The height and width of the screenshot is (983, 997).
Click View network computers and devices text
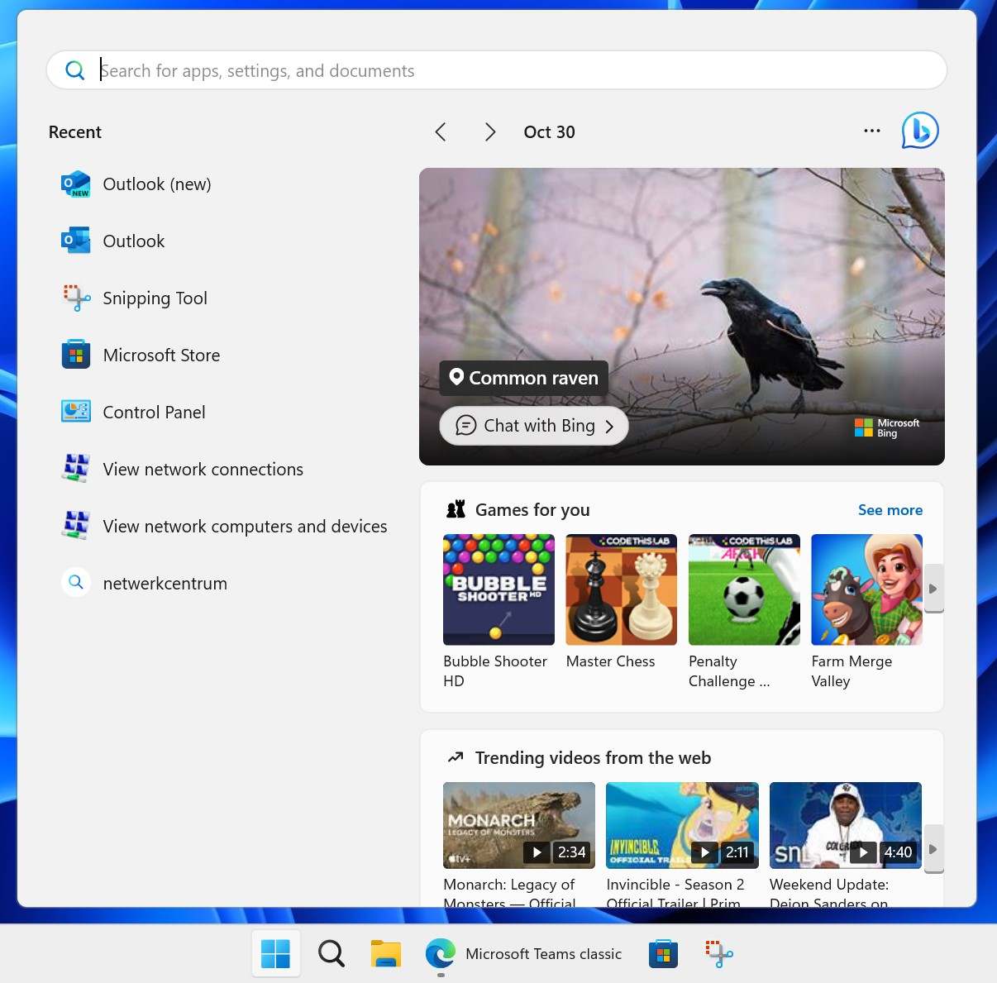click(246, 527)
